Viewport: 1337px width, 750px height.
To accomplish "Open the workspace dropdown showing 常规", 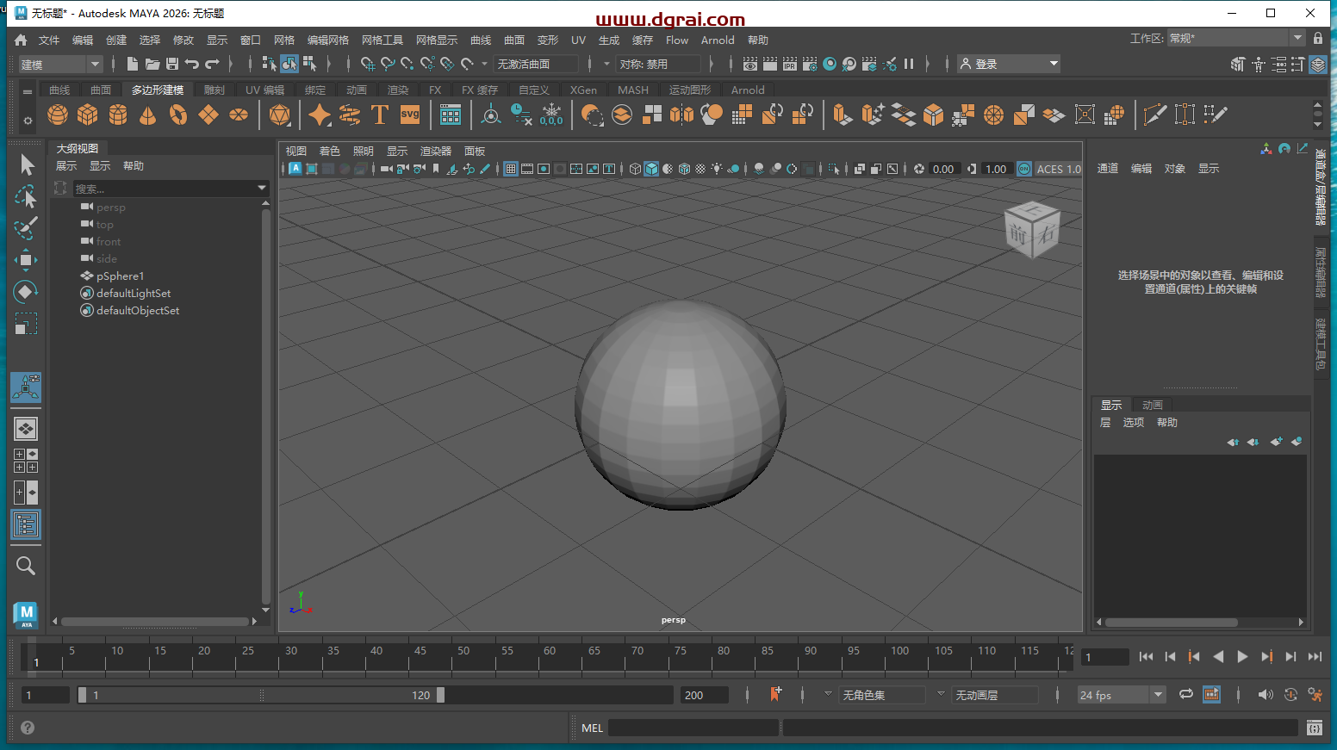I will coord(1235,38).
